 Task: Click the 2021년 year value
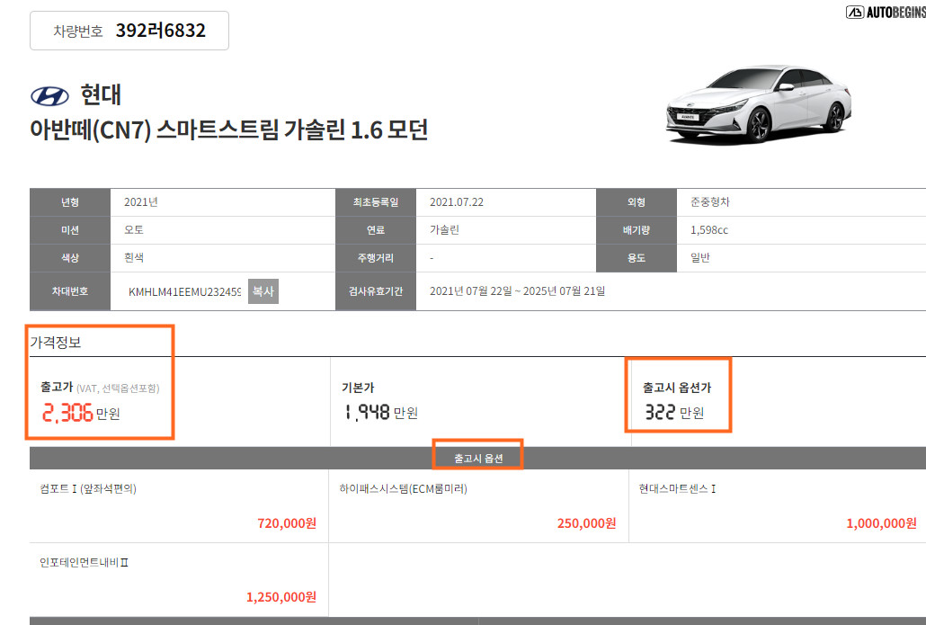pyautogui.click(x=140, y=202)
